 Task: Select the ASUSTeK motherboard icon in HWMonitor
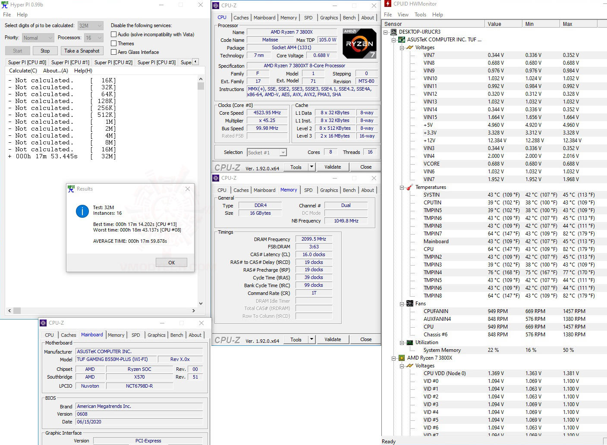point(402,40)
